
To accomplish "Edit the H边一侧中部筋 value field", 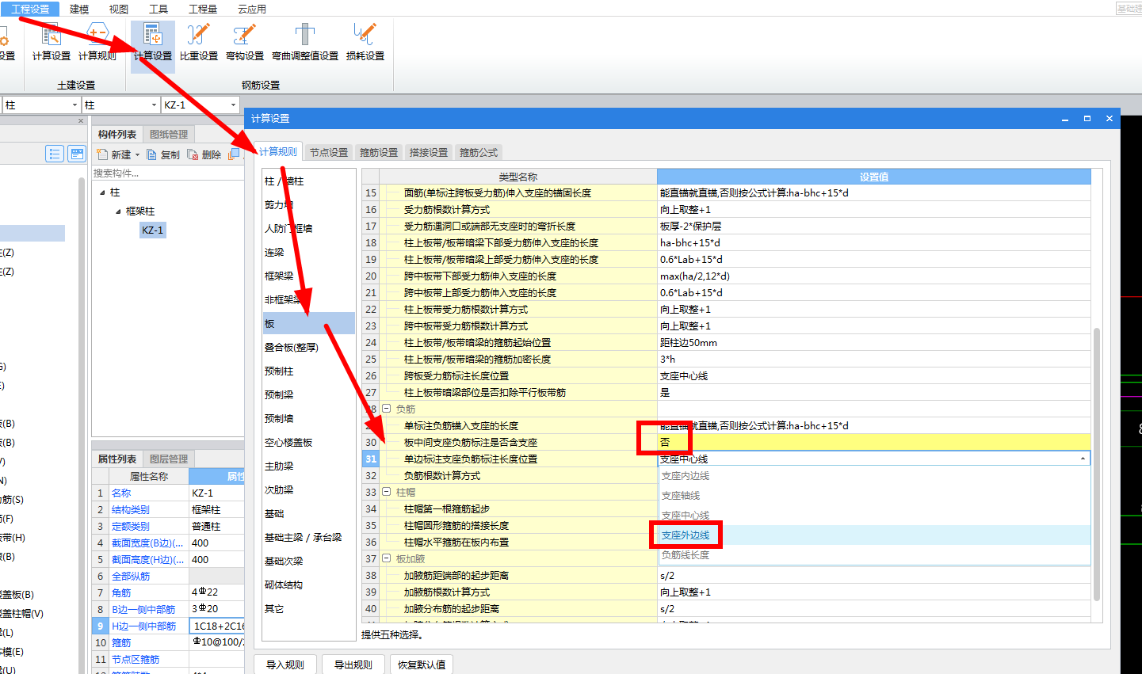I will [x=217, y=626].
